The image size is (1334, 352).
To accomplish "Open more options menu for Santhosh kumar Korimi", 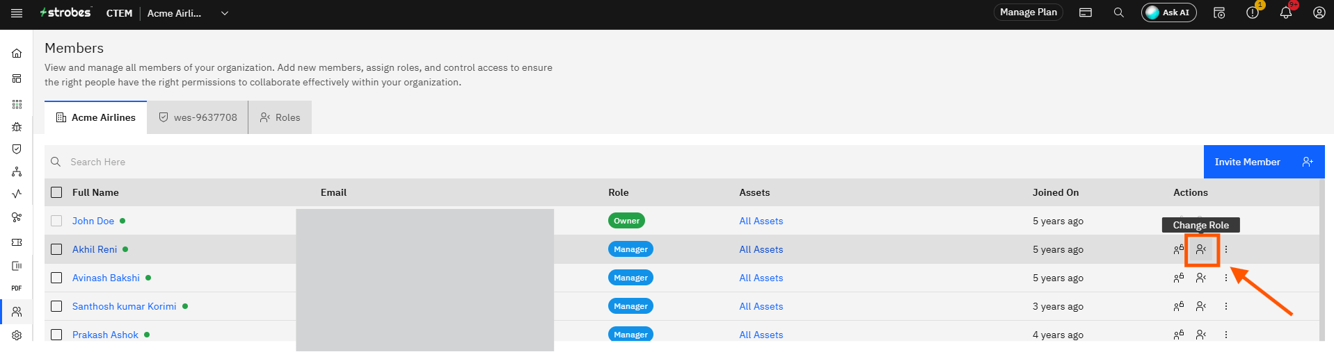I will coord(1226,306).
